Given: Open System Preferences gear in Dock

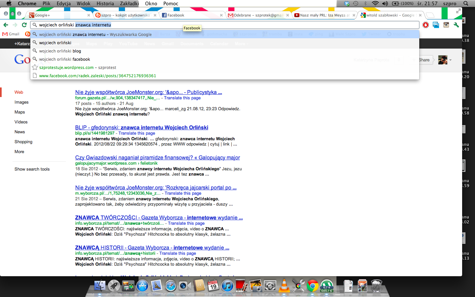Looking at the screenshot, I should (x=270, y=286).
